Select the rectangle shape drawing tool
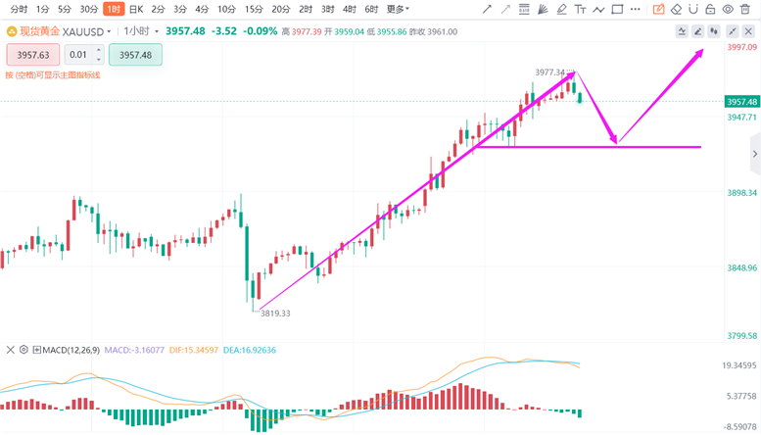This screenshot has width=761, height=435. pyautogui.click(x=617, y=9)
